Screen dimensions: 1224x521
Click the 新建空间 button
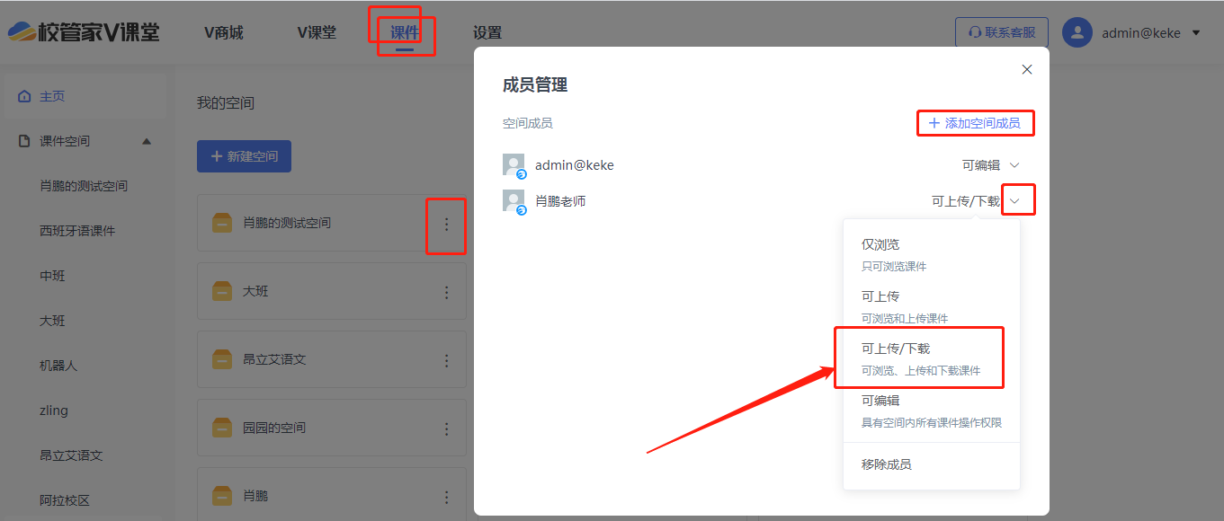244,156
